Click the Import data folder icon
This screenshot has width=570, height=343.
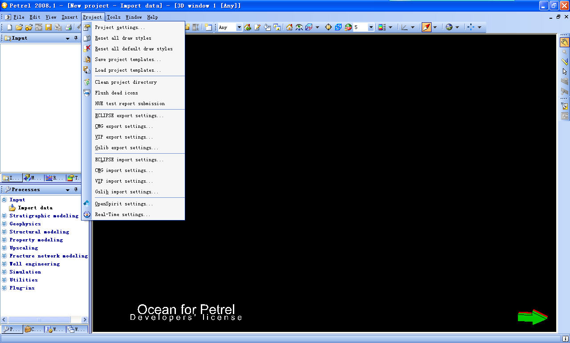(x=13, y=208)
